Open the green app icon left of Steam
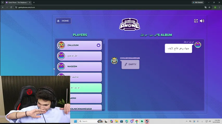 pyautogui.click(x=142, y=121)
